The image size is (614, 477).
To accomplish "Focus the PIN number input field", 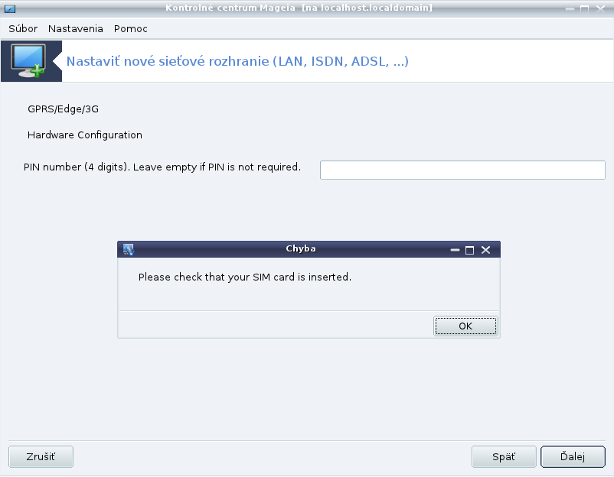I will pyautogui.click(x=462, y=170).
